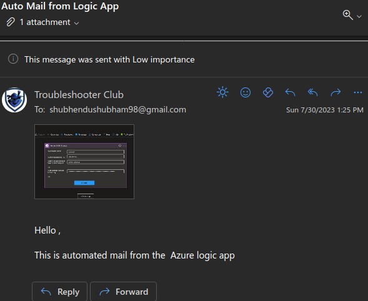Viewport: 368px width, 301px height.
Task: React with the smiley emoji icon
Action: (x=246, y=92)
